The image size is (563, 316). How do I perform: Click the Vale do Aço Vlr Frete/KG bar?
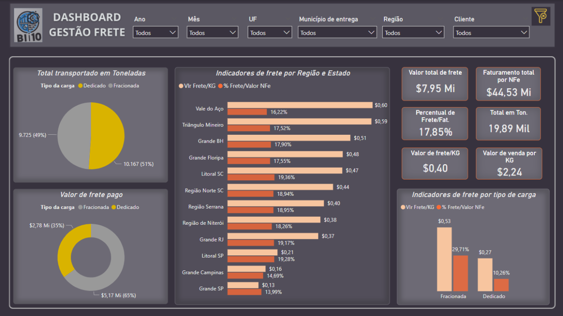[x=300, y=105]
